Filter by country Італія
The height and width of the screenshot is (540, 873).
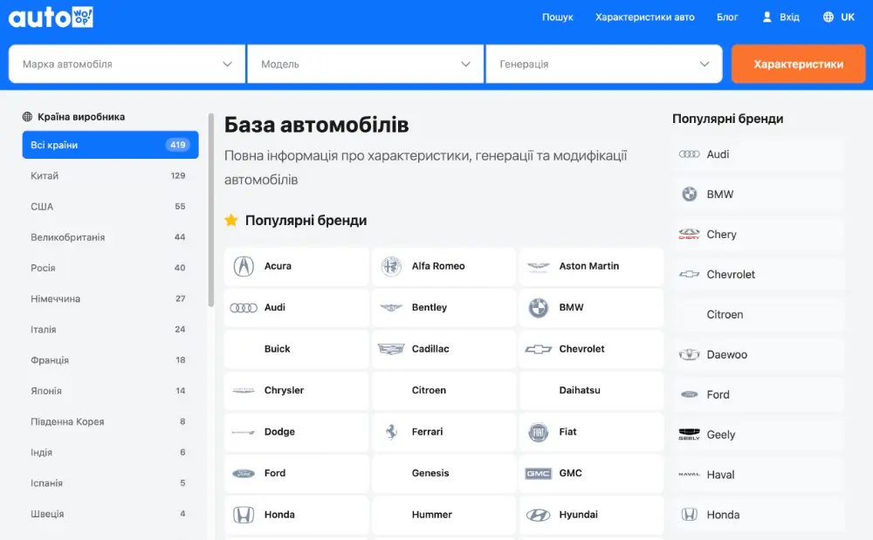point(110,329)
